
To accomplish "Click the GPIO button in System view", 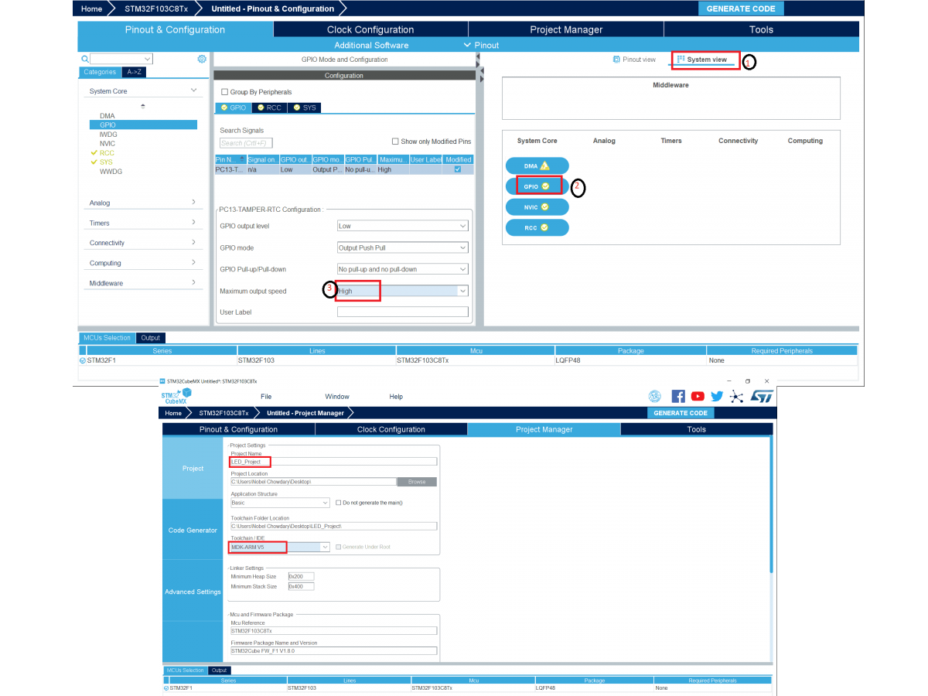I will click(x=537, y=186).
